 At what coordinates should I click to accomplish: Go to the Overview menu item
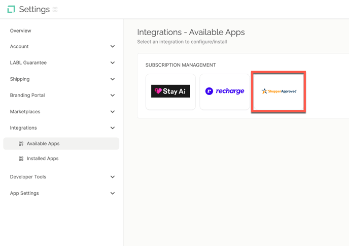point(20,31)
